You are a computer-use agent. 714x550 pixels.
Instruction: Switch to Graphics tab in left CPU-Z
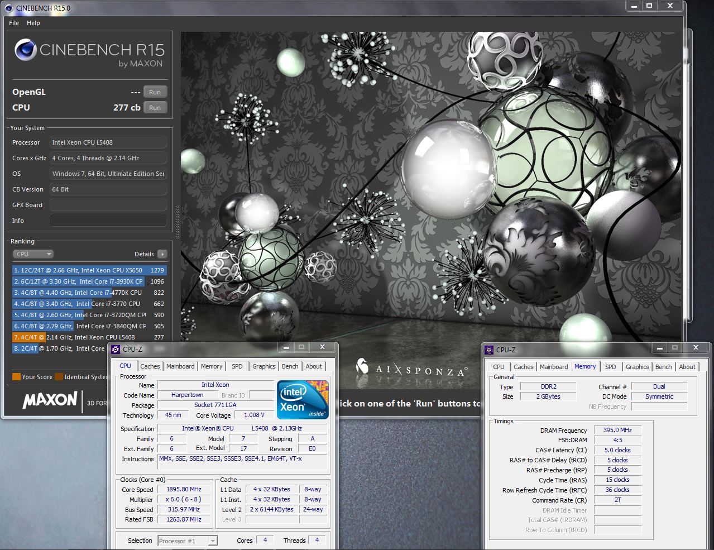click(264, 366)
